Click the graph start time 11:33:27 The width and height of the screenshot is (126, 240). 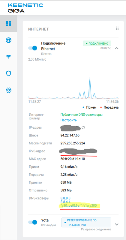tap(34, 102)
